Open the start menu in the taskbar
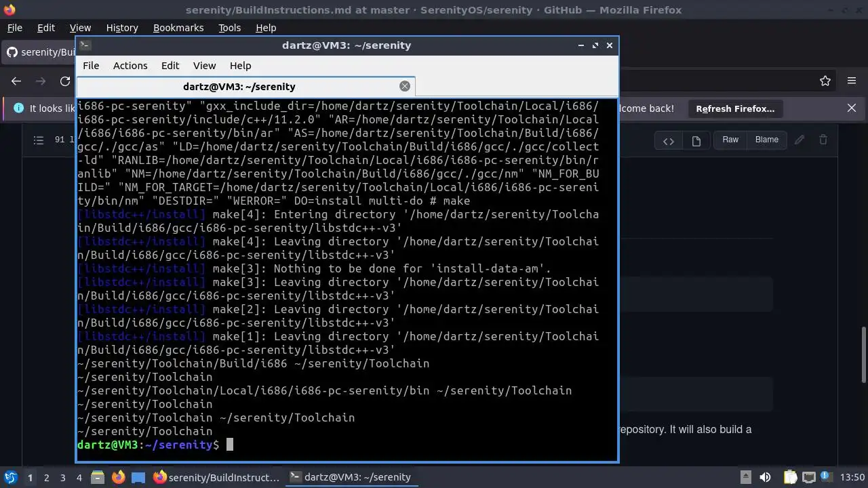This screenshot has height=488, width=868. pos(10,477)
